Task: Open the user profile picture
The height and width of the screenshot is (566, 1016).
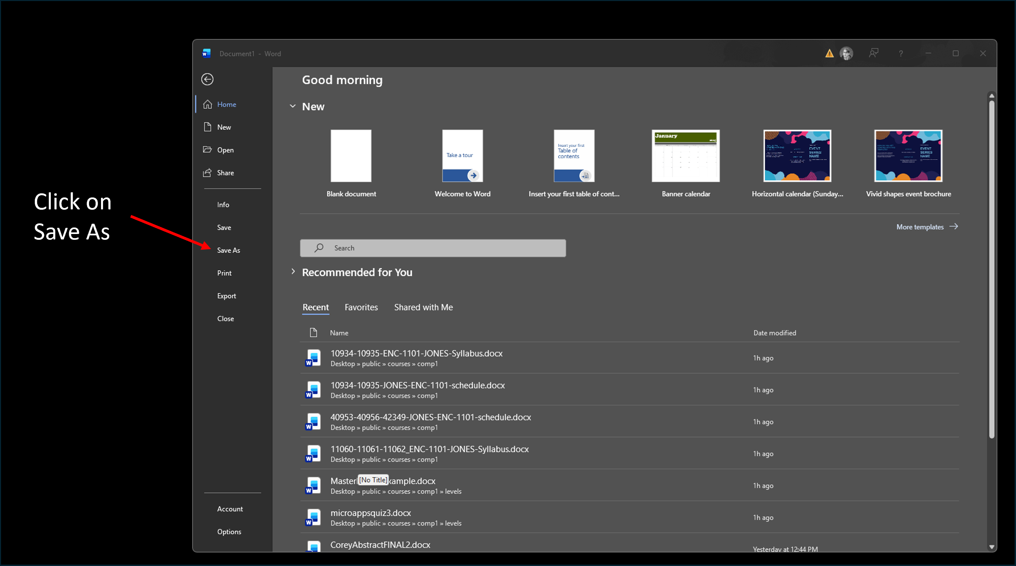Action: pyautogui.click(x=846, y=53)
